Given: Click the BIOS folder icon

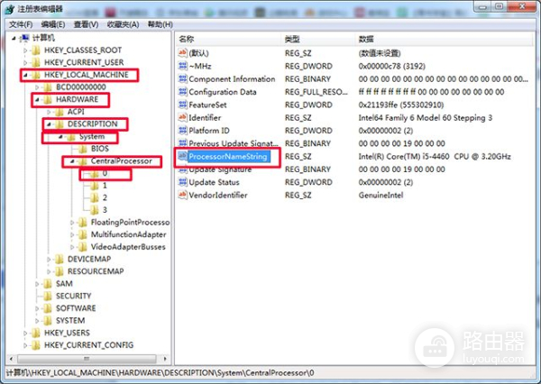Looking at the screenshot, I should 83,149.
